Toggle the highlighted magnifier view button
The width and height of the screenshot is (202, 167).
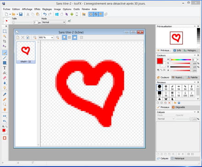[x=64, y=37]
